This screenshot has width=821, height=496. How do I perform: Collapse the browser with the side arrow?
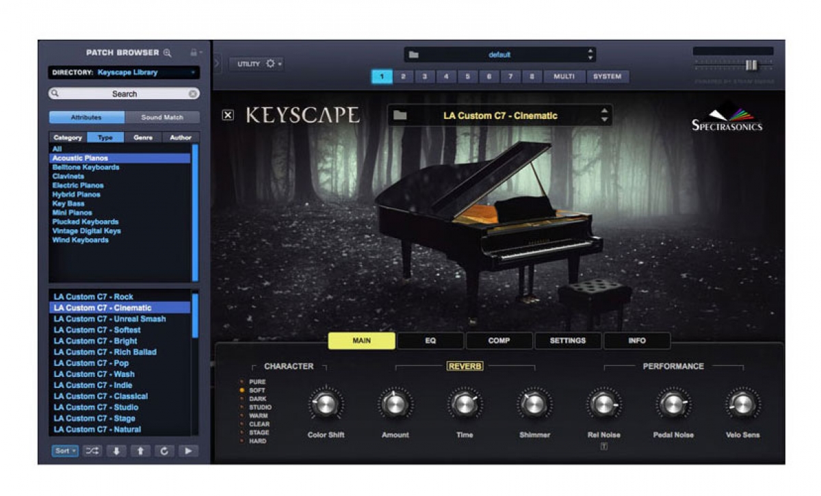(217, 64)
